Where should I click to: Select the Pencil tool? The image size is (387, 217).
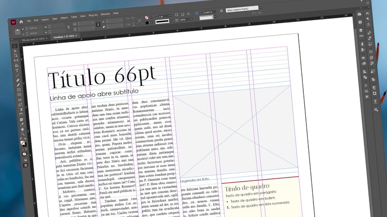pos(19,85)
